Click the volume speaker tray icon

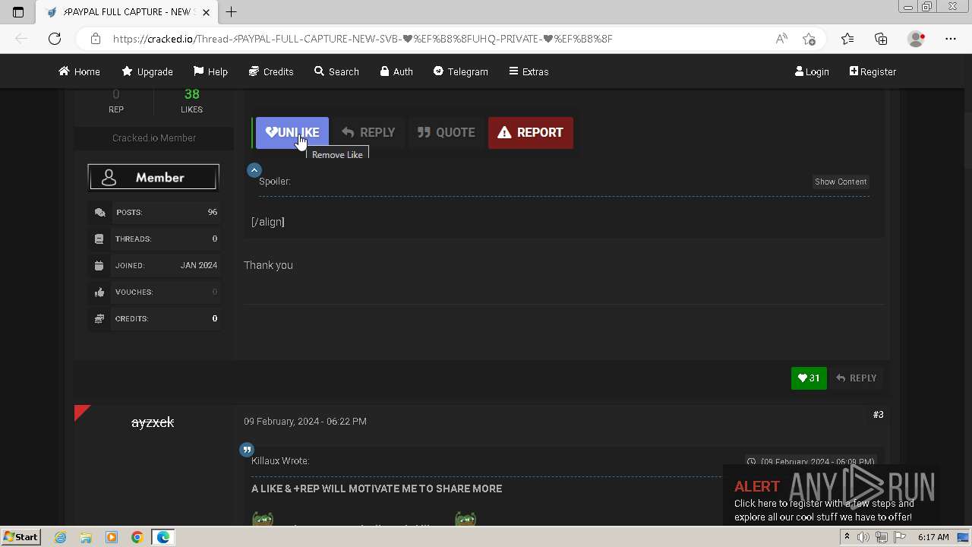[x=863, y=537]
